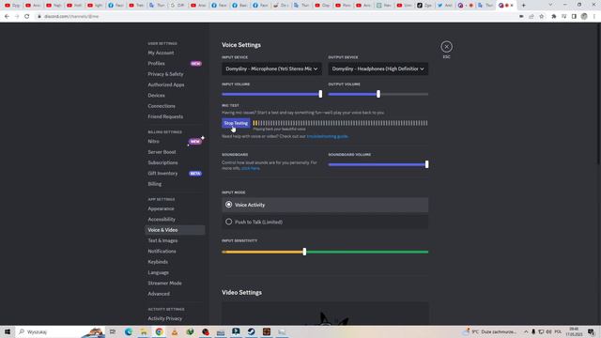Open Server Boost settings
601x338 pixels.
[x=162, y=152]
